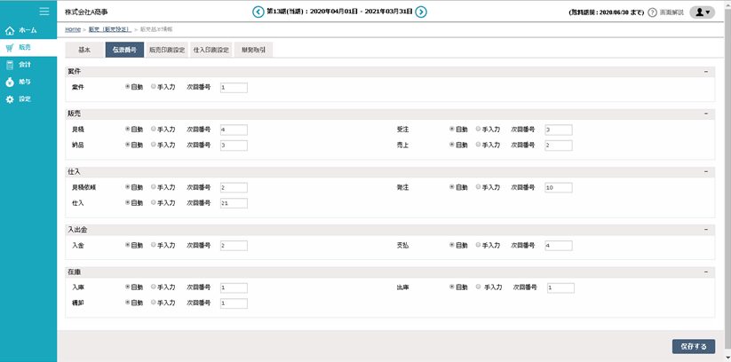Select 手入力 radio for 支払
The height and width of the screenshot is (362, 731).
pyautogui.click(x=479, y=245)
